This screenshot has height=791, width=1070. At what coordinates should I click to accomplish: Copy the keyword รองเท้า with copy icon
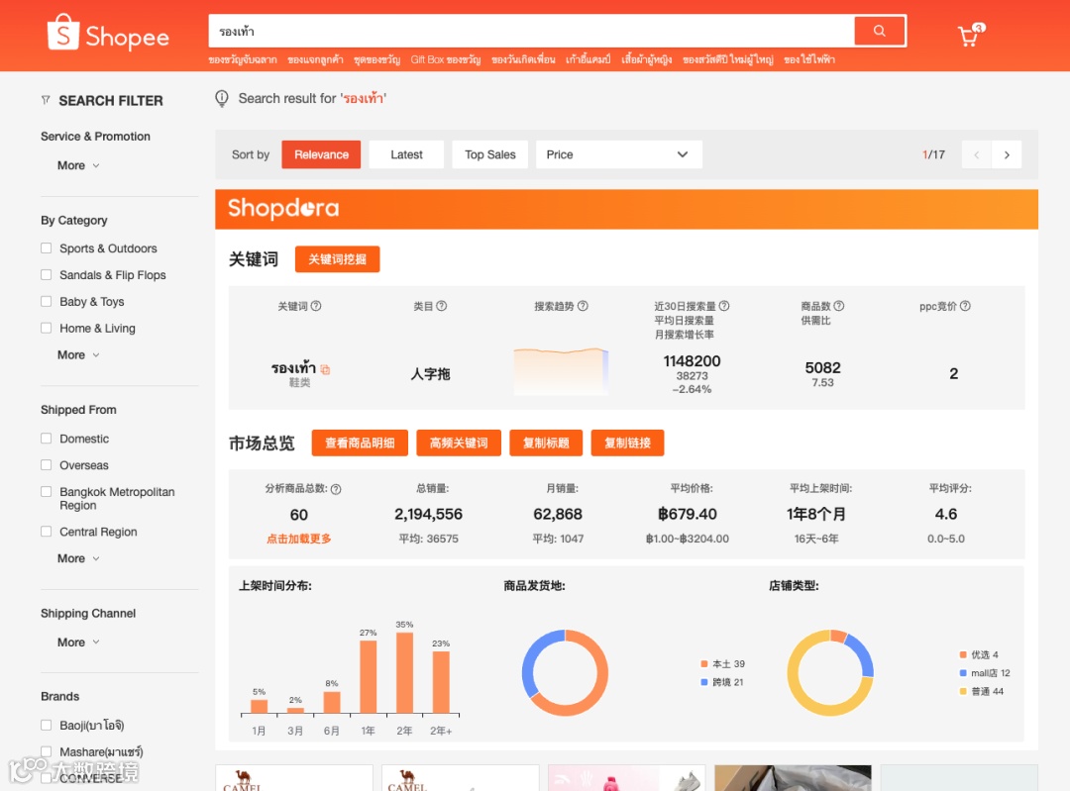[326, 369]
